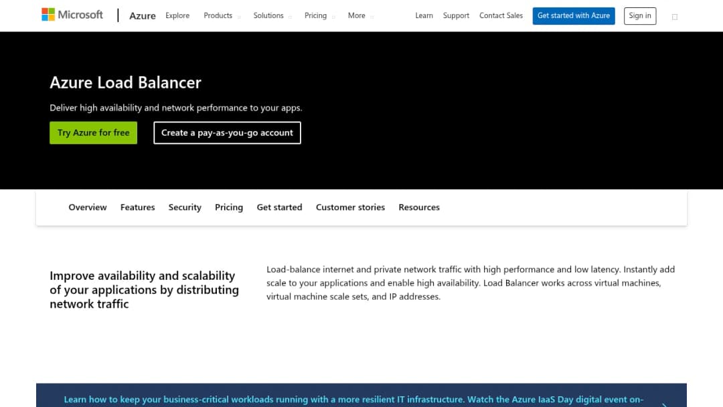Open the Learn link
The height and width of the screenshot is (407, 723).
tap(424, 15)
